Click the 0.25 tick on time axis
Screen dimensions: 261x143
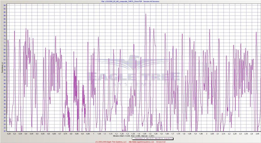click(9, 134)
